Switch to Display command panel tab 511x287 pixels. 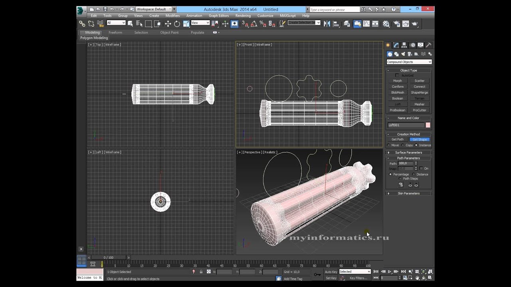[x=420, y=45]
